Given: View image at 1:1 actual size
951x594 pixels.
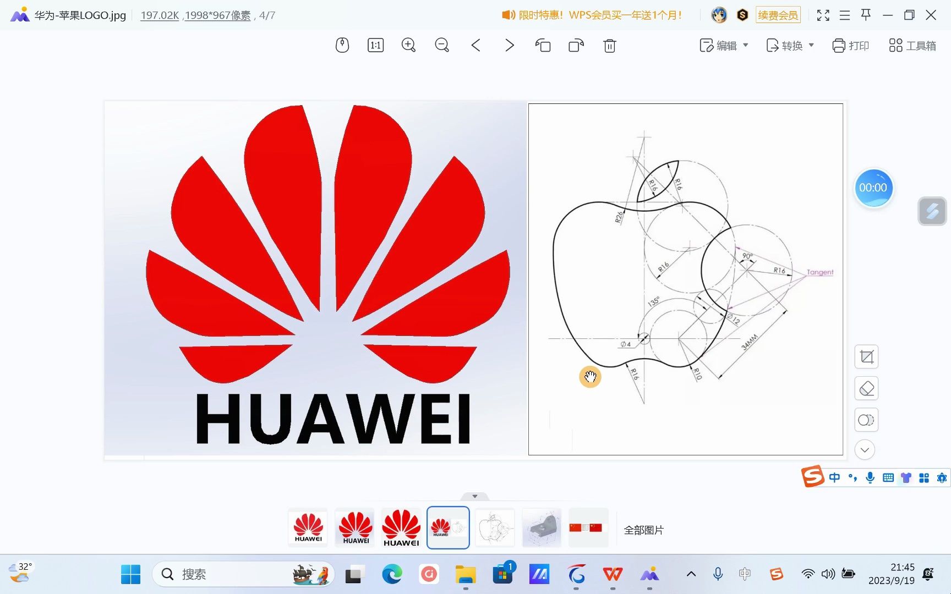Looking at the screenshot, I should coord(375,45).
